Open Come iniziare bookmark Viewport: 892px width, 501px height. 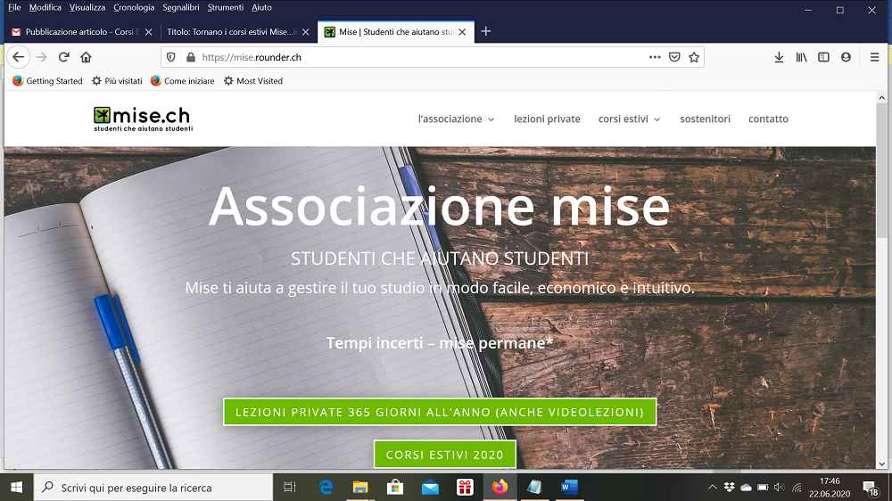pyautogui.click(x=183, y=81)
